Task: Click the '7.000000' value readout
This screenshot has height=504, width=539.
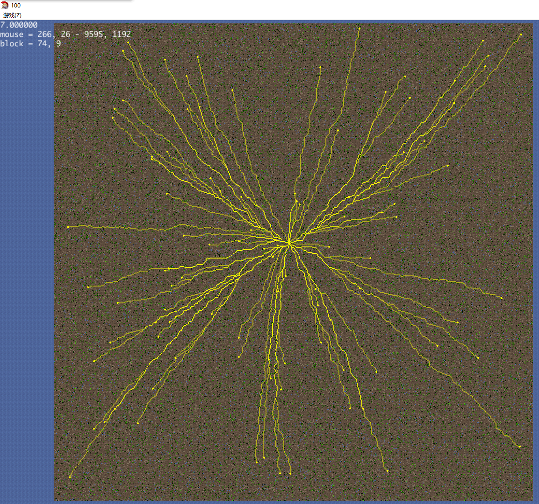Action: click(19, 25)
